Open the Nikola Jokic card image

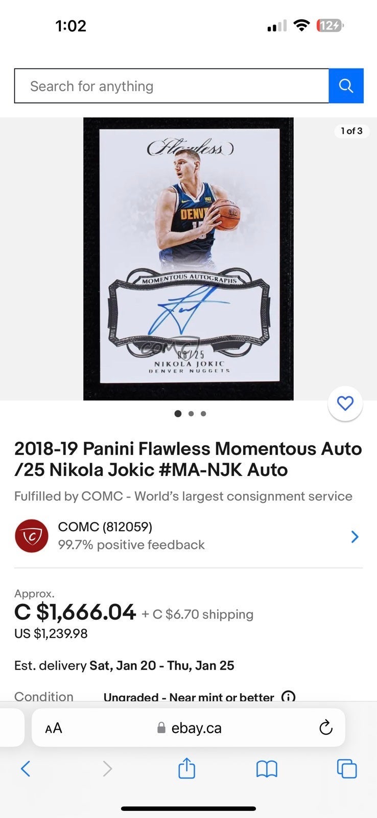pos(188,259)
